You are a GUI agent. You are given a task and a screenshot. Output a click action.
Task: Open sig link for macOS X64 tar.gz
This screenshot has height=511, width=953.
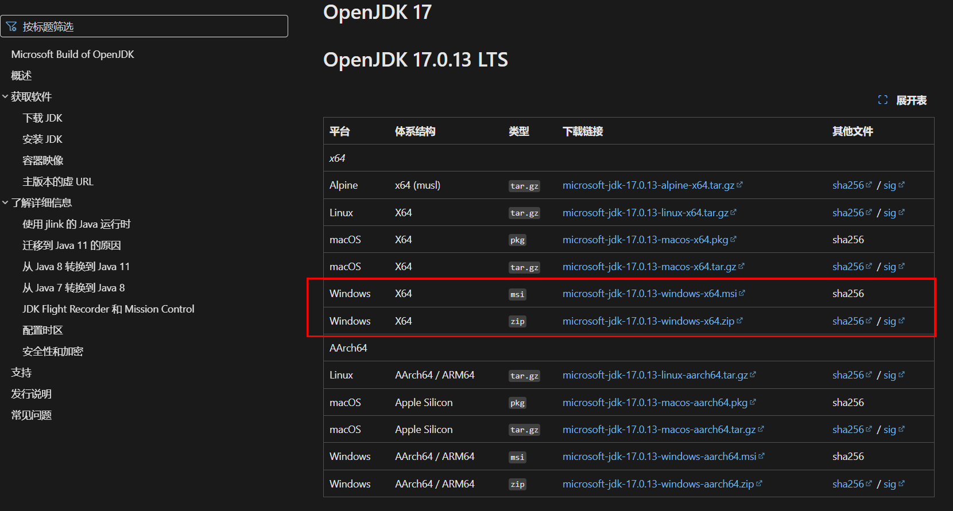tap(894, 266)
